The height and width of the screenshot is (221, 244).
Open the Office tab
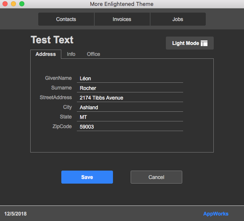point(93,54)
